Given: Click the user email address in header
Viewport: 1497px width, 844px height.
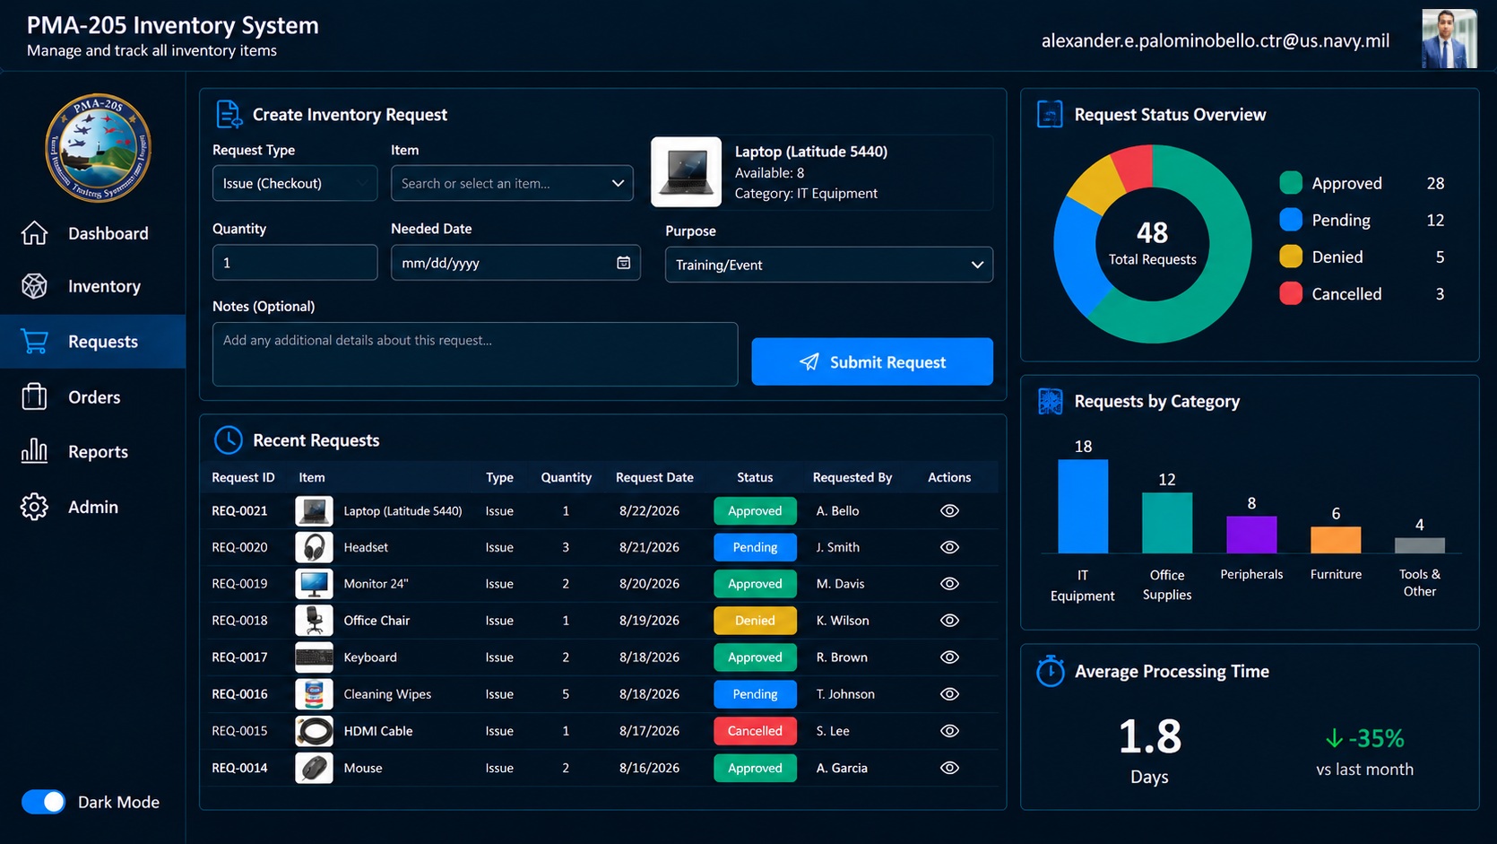Looking at the screenshot, I should point(1216,40).
